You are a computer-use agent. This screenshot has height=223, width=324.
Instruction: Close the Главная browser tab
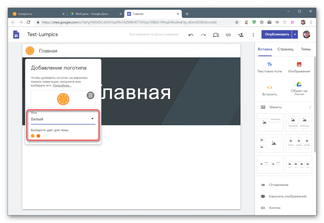[x=178, y=14]
